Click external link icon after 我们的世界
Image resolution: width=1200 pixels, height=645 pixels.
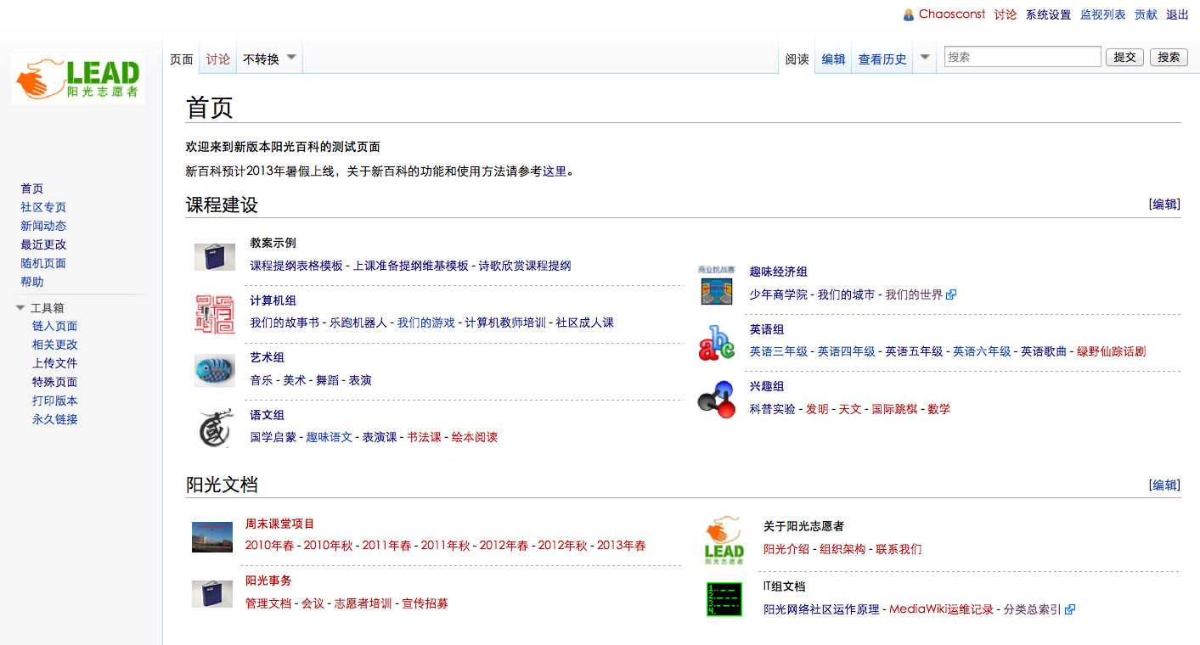click(x=951, y=295)
